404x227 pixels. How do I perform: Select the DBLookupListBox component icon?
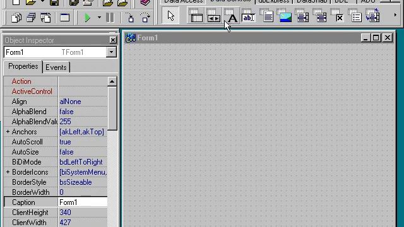click(x=373, y=15)
